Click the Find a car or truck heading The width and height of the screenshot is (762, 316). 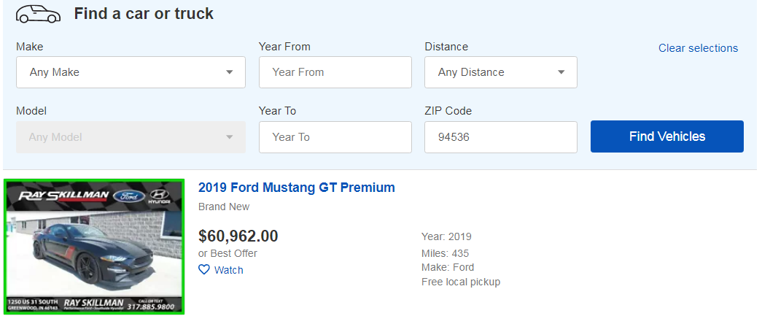[144, 14]
